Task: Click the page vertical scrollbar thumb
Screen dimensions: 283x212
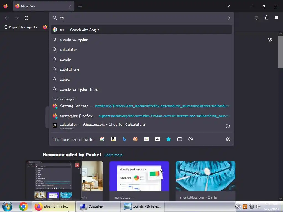Action: [x=280, y=52]
